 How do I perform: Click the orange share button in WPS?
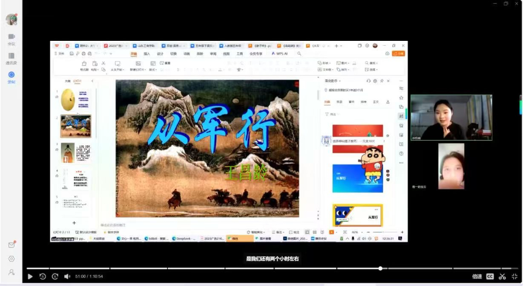399,53
